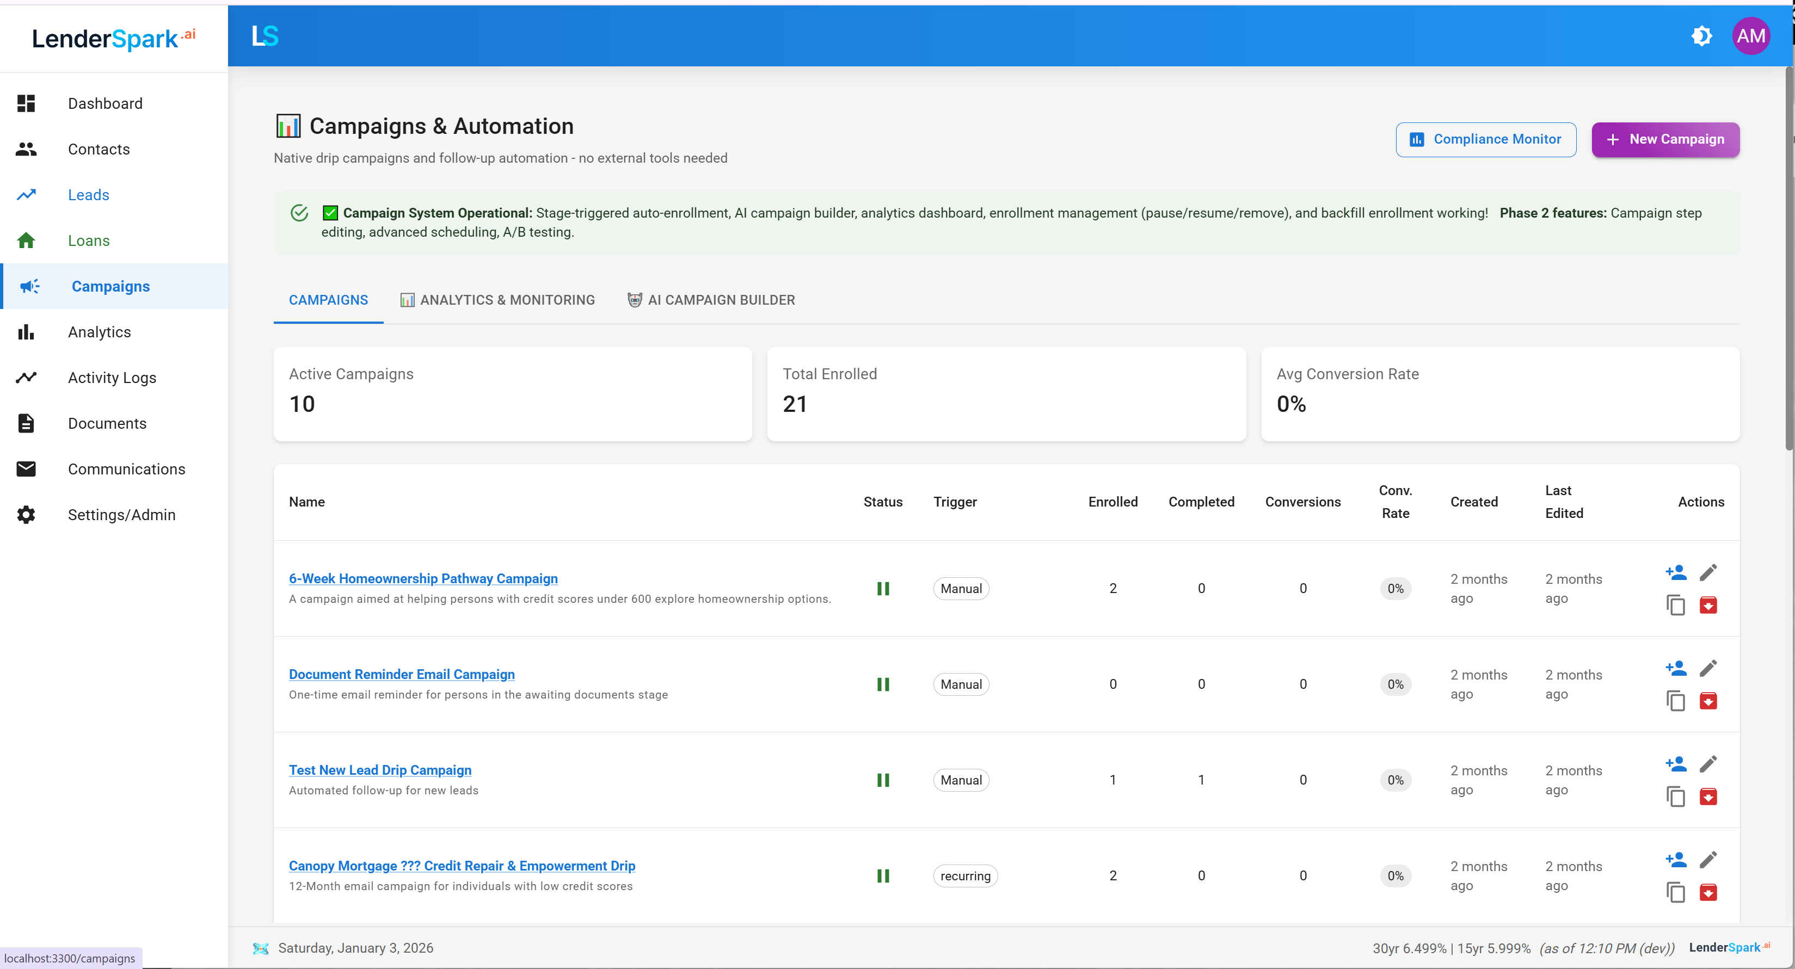Open the AM user avatar menu
Screen dimensions: 1795x969
[1751, 36]
